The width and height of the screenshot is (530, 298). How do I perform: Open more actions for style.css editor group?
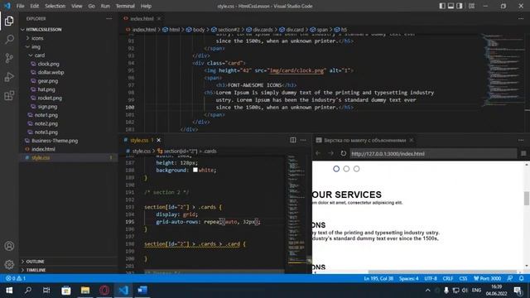click(x=303, y=140)
